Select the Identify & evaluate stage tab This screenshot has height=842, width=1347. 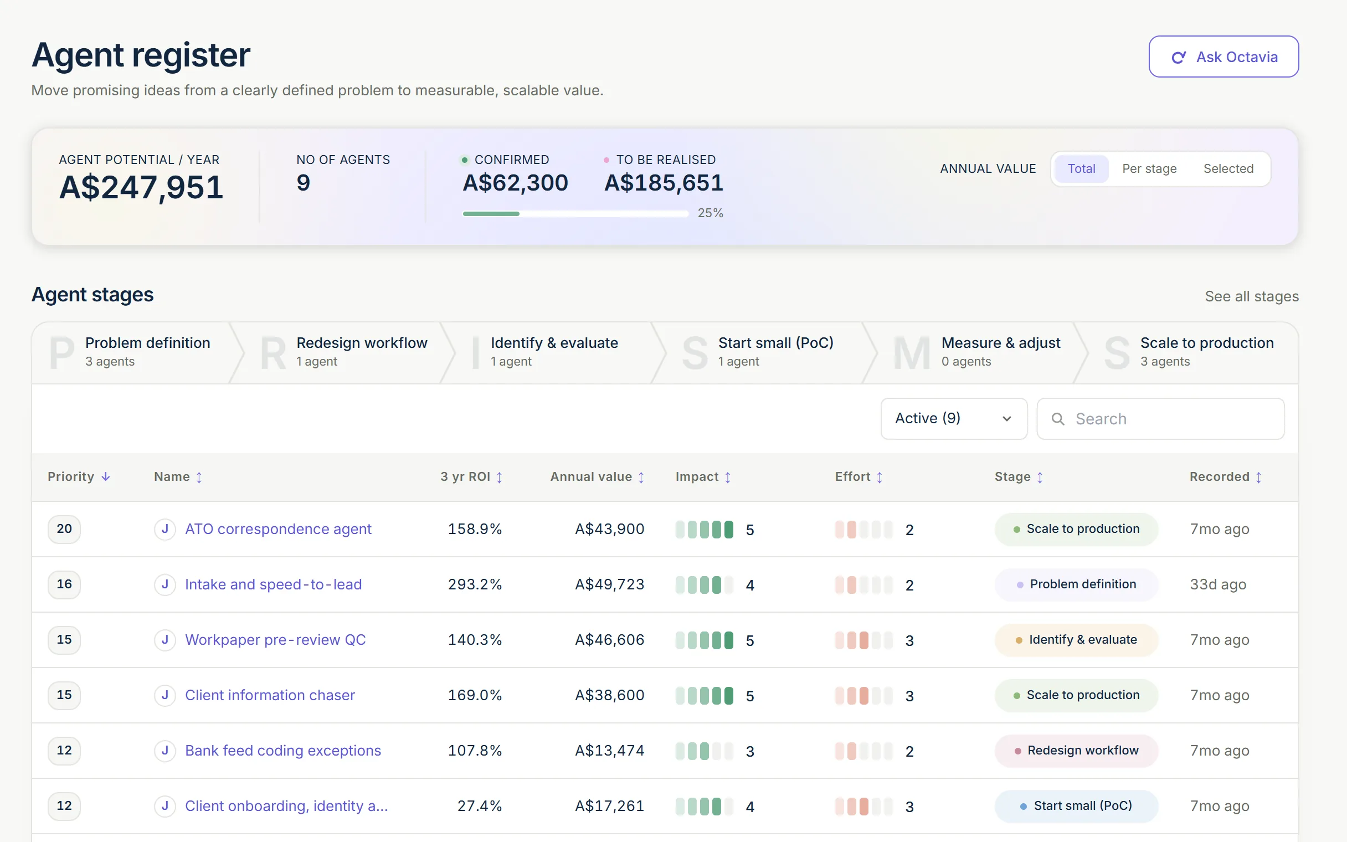tap(554, 352)
